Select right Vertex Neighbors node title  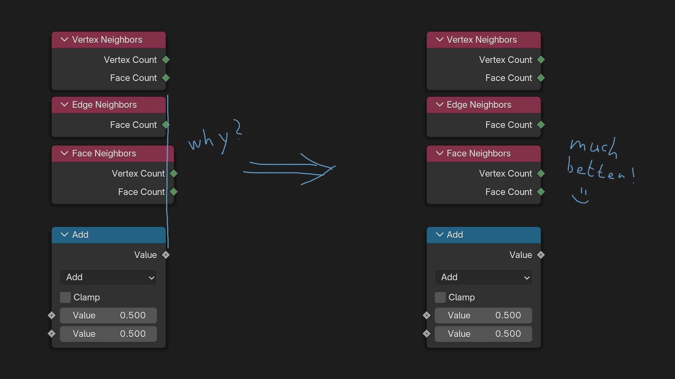pos(482,40)
